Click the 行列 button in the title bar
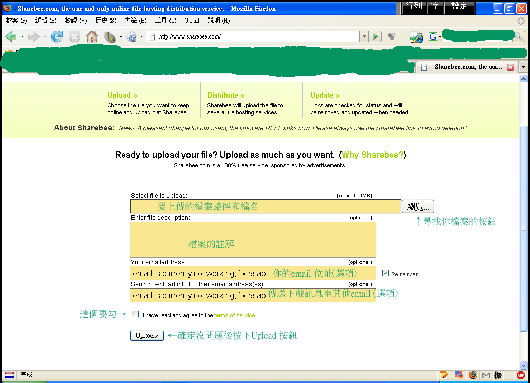This screenshot has height=383, width=530. pyautogui.click(x=413, y=7)
